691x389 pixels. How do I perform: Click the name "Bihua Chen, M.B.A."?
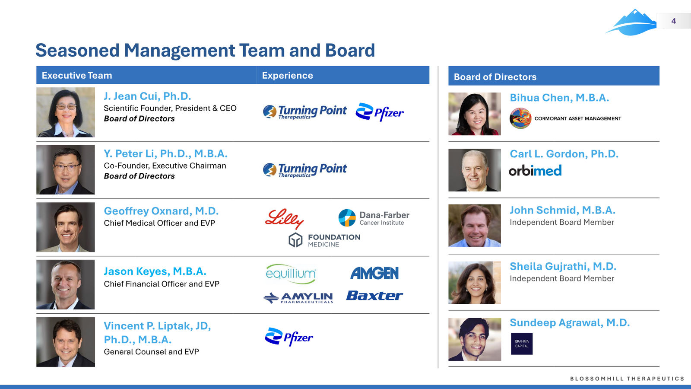tap(559, 98)
